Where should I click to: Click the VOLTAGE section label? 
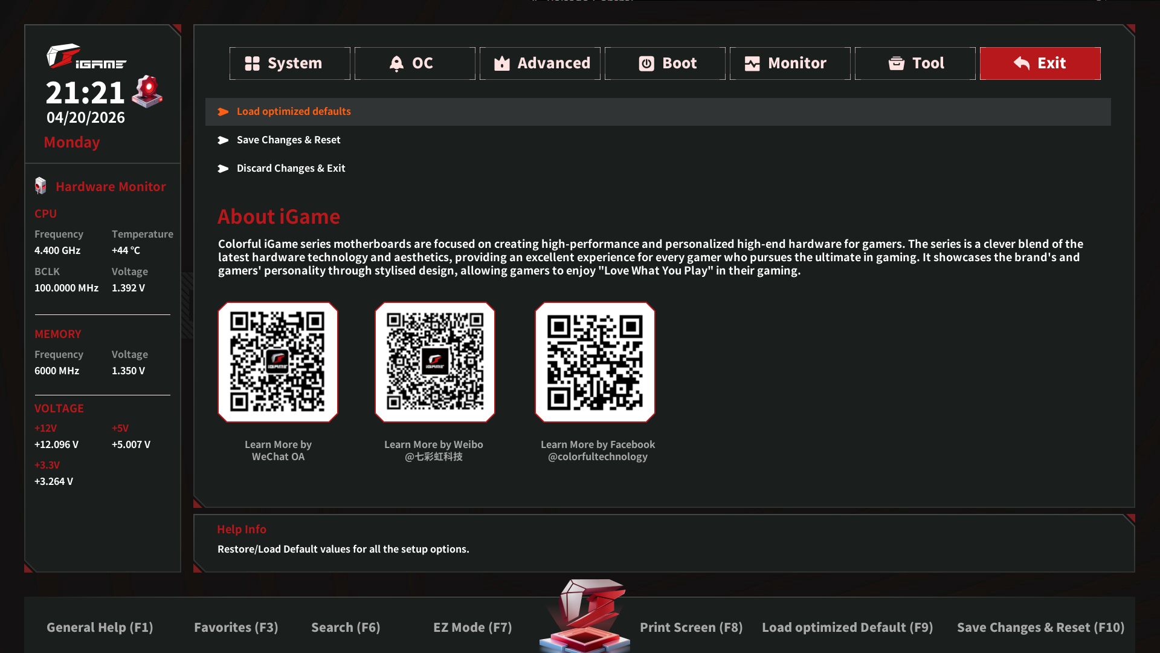(59, 408)
